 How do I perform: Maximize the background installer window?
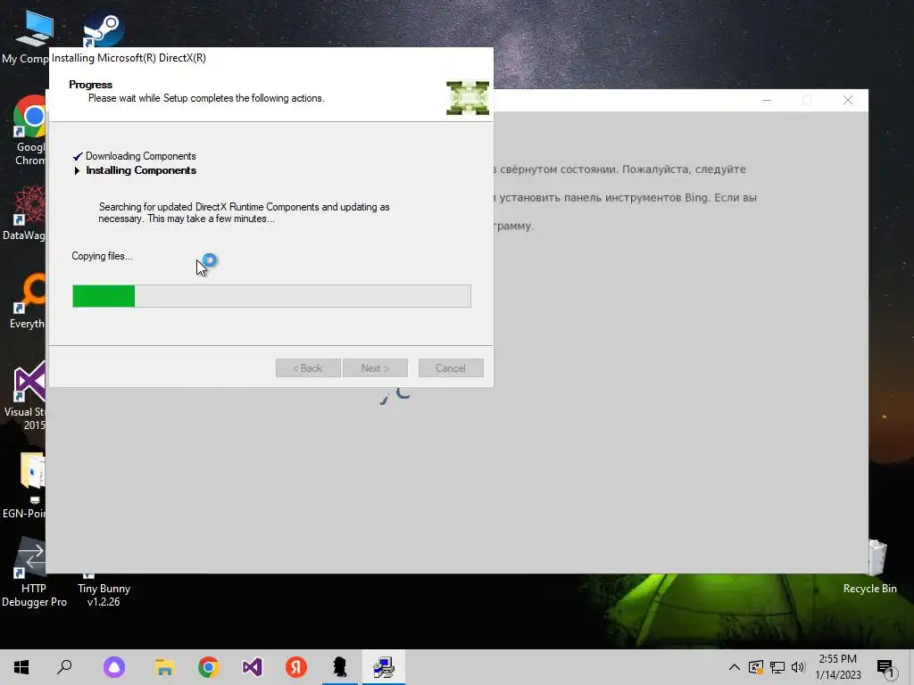(x=807, y=100)
